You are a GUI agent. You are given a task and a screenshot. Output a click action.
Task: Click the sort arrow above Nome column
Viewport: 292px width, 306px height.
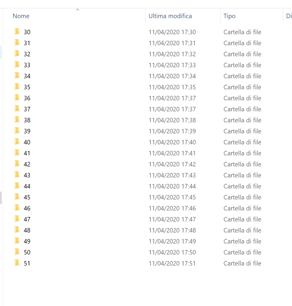click(x=77, y=10)
